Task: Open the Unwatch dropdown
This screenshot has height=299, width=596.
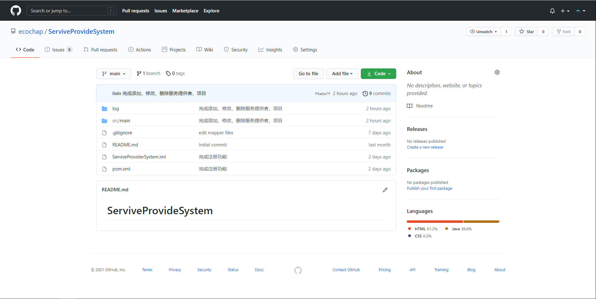Action: pyautogui.click(x=483, y=32)
